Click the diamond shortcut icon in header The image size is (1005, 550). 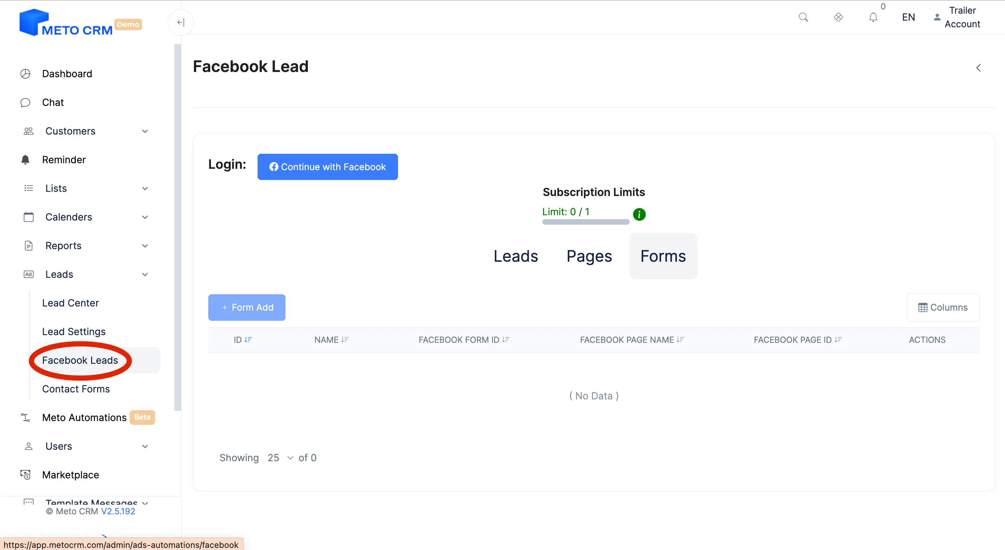point(838,17)
